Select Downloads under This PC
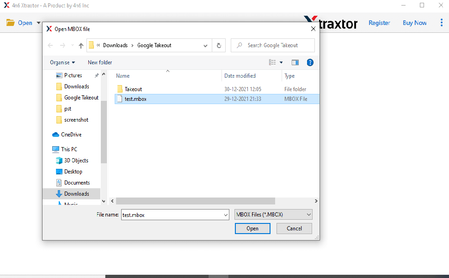The image size is (449, 278). tap(72, 194)
